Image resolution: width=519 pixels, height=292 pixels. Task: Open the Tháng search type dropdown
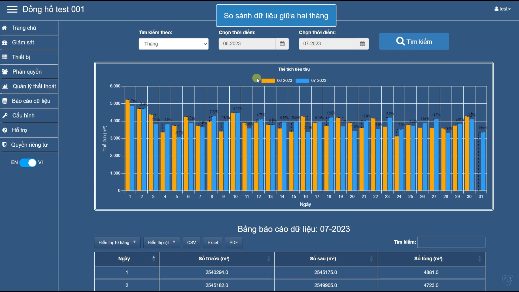(x=173, y=44)
